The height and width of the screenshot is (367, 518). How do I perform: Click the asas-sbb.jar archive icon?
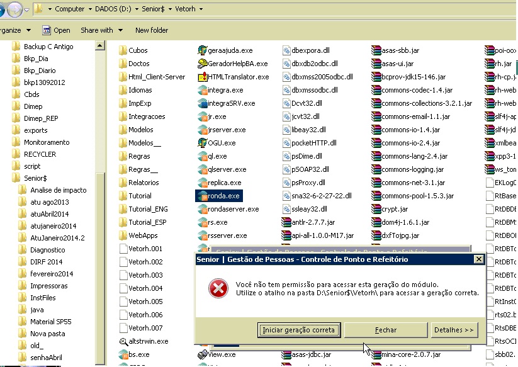coord(376,50)
